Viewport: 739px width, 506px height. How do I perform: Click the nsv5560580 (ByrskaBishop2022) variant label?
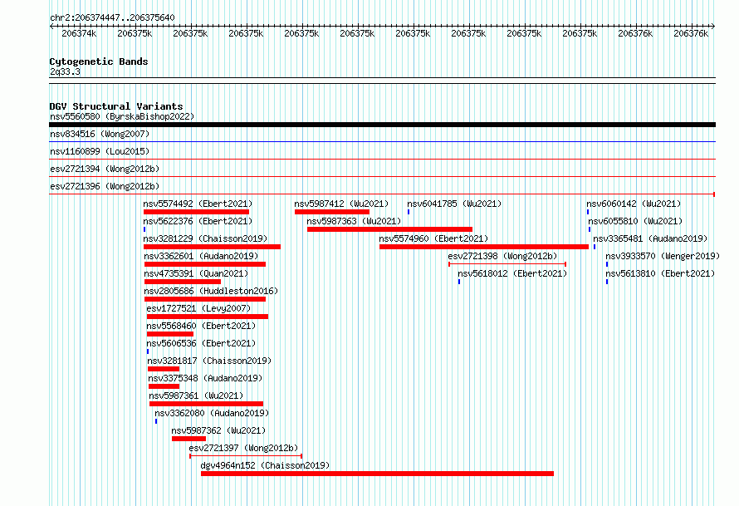[x=122, y=116]
